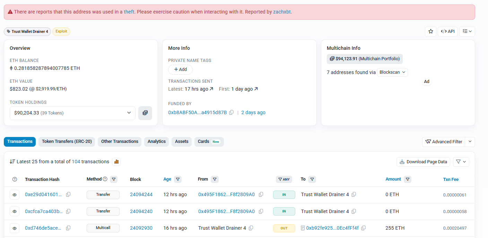
Task: Preview transaction 0xe29d041601 with eye icon
Action: tap(15, 195)
